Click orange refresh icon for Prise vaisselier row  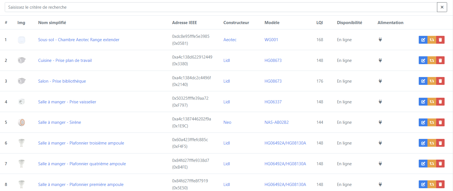[x=432, y=102]
